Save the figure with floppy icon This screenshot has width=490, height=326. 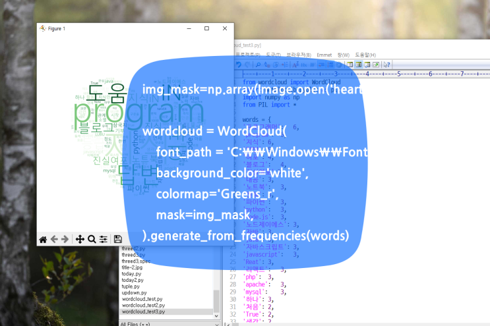[x=118, y=239]
